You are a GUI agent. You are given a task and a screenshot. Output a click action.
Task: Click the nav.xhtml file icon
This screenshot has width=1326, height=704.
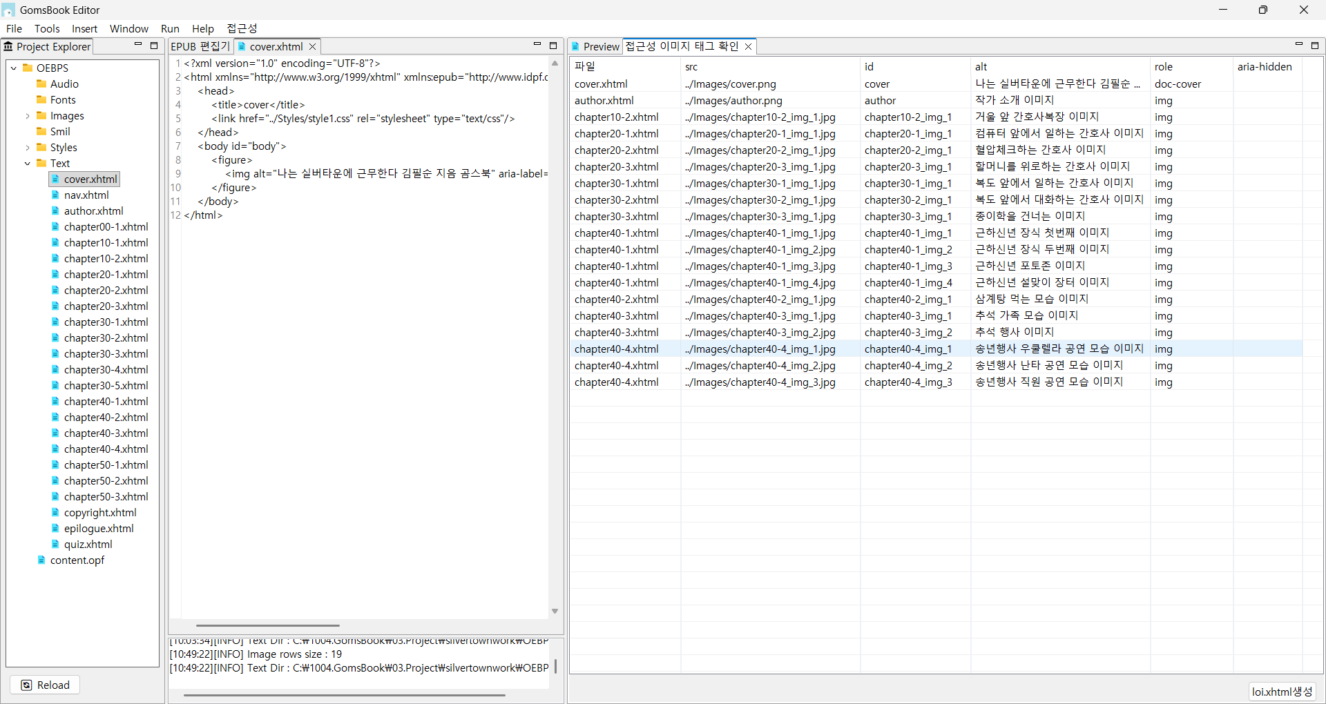coord(55,195)
